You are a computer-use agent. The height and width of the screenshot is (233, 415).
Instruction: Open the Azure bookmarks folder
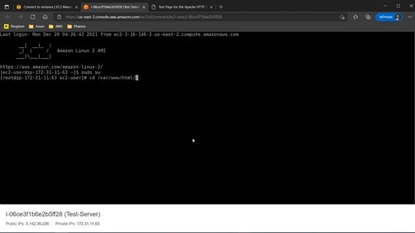point(36,27)
